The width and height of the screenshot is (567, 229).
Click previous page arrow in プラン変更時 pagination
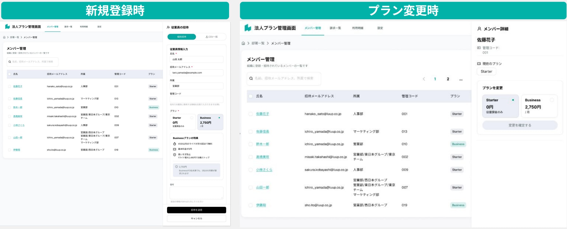coord(424,79)
